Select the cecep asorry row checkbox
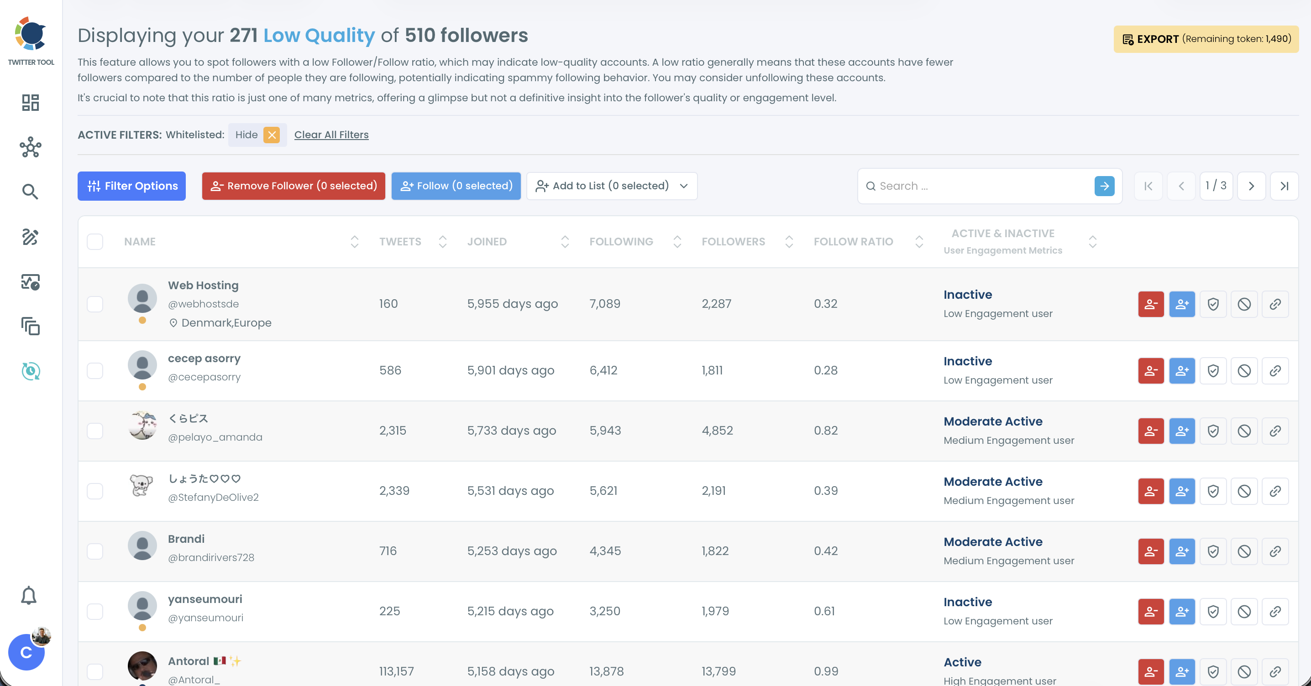The image size is (1311, 686). 94,371
